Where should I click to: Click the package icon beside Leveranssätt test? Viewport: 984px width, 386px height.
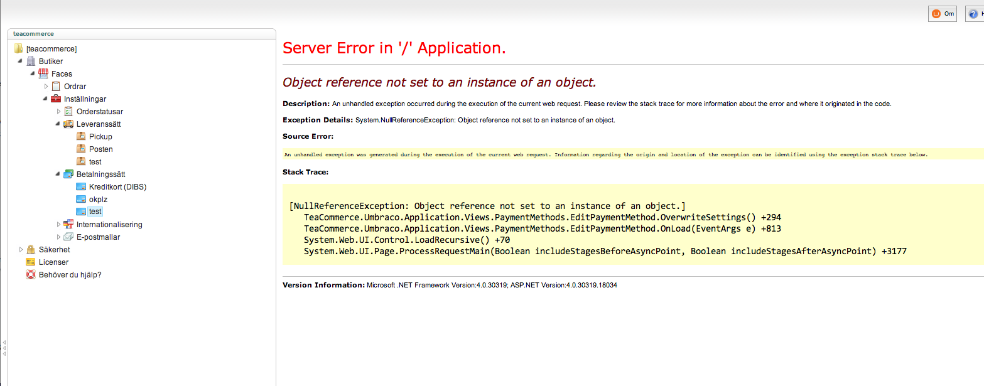click(x=81, y=161)
